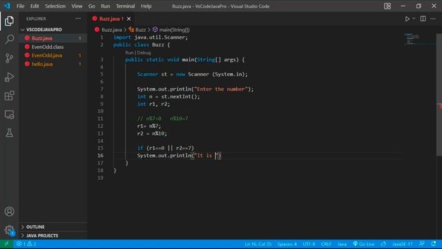Start Go Live server
Image resolution: width=442 pixels, height=249 pixels.
364,244
